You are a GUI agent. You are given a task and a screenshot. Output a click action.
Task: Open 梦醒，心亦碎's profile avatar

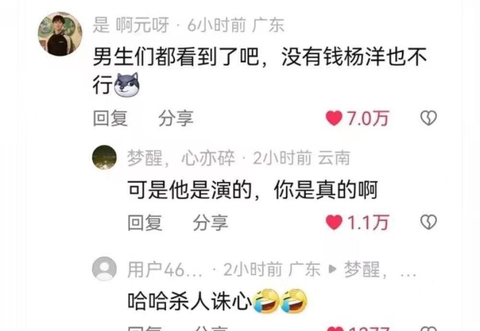pyautogui.click(x=104, y=158)
